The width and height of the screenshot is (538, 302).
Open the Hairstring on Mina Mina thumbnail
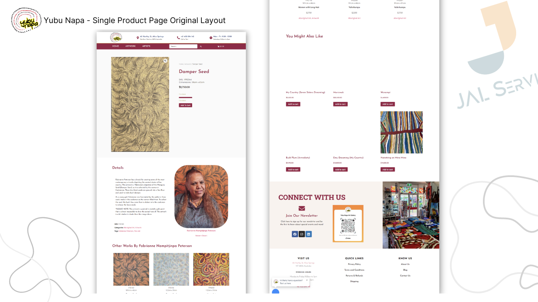tap(401, 132)
